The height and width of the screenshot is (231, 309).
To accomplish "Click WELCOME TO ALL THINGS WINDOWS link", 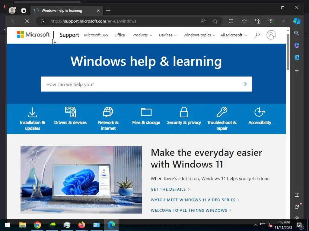I will 191,210.
